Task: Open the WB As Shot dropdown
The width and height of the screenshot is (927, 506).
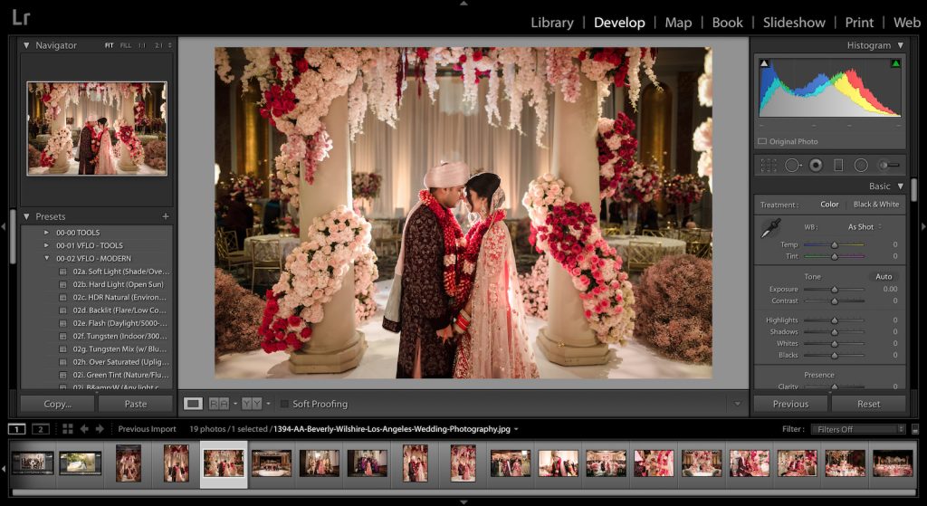Action: [865, 227]
